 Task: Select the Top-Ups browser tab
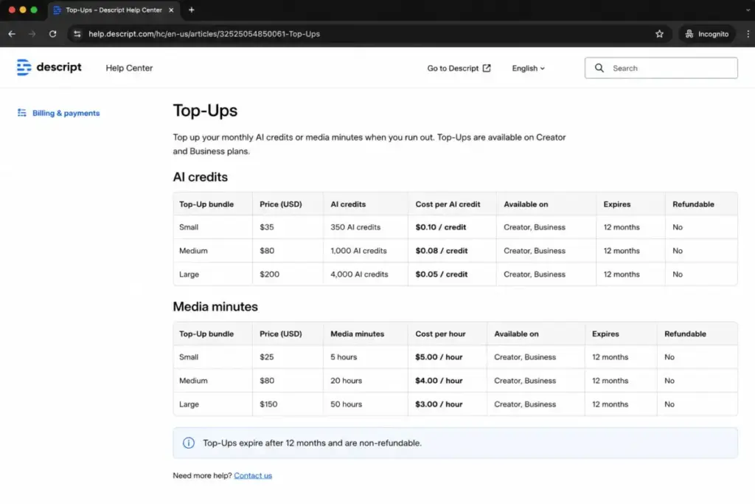point(114,10)
